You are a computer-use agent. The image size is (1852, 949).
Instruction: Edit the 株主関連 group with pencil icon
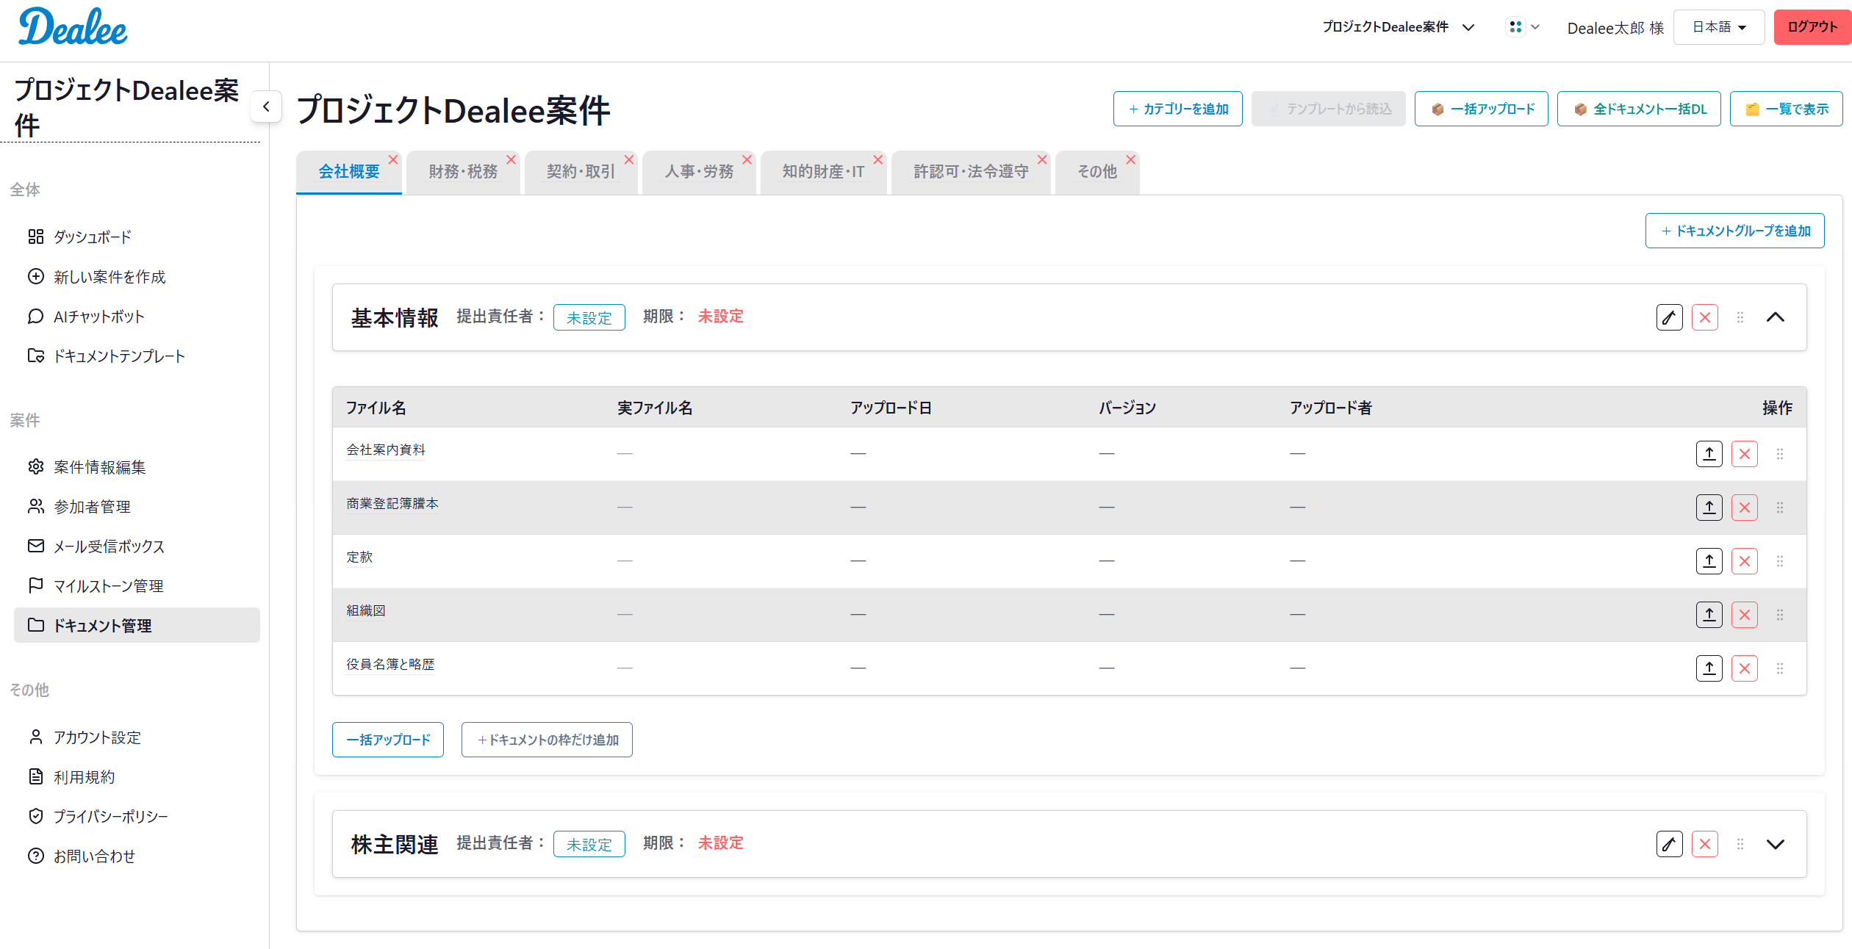pyautogui.click(x=1670, y=844)
